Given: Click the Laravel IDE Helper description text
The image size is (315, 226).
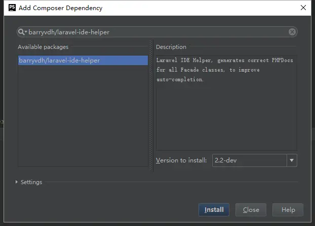Looking at the screenshot, I should tap(224, 70).
